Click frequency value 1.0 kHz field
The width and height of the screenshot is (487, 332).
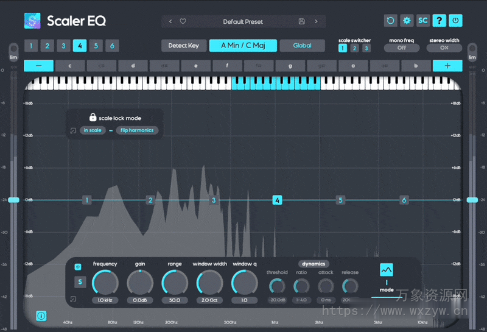point(105,300)
